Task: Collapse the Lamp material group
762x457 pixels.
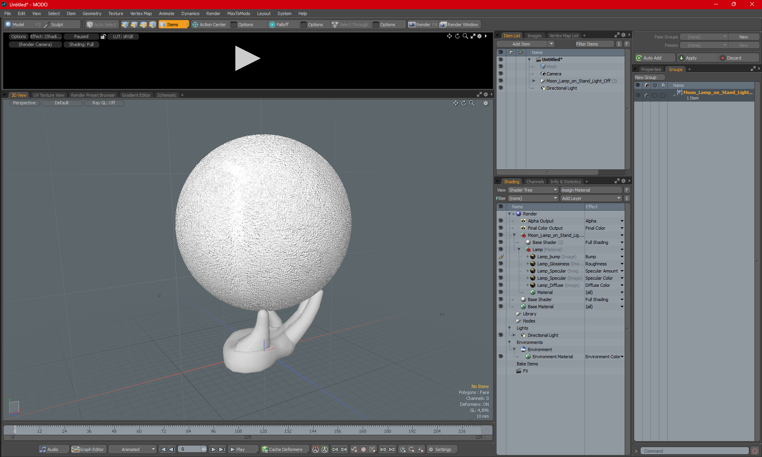Action: (519, 250)
